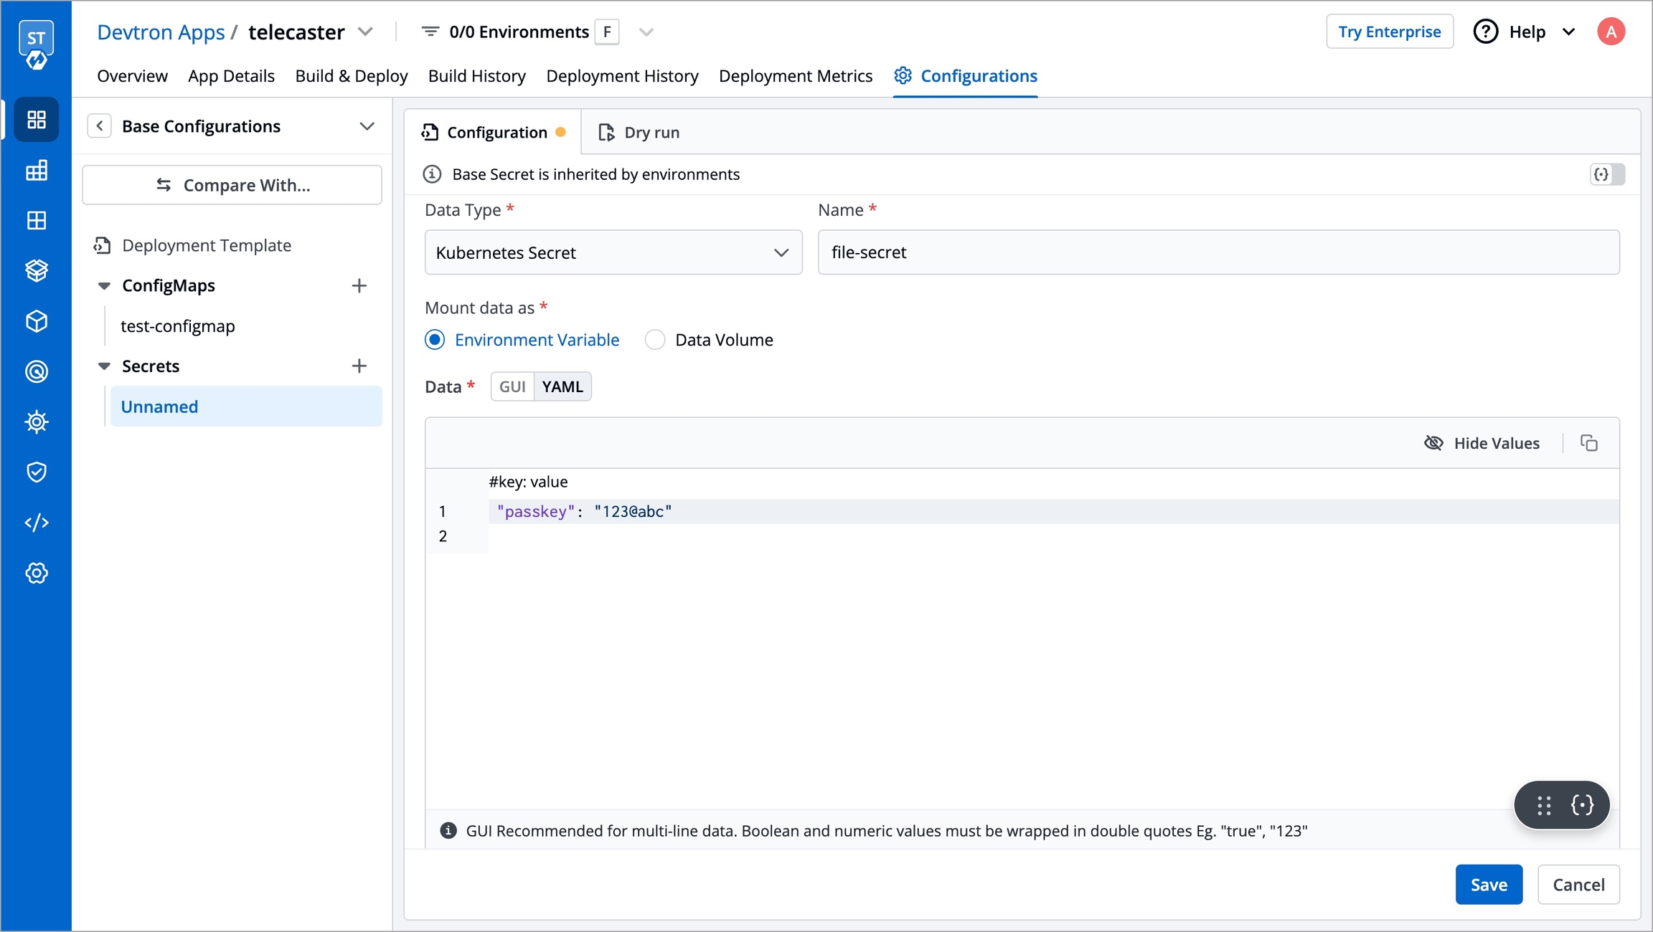Go to the Deployment History tab
The image size is (1653, 932).
click(x=622, y=76)
